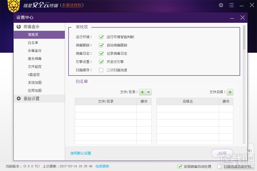Enable 扫描完成自动关机 checkbox
This screenshot has height=171, width=257.
click(x=220, y=166)
